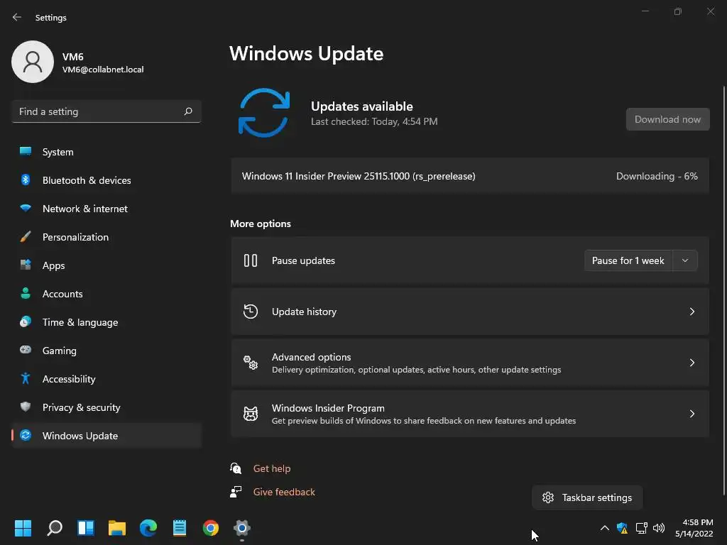The image size is (727, 545).
Task: Click Pause for 1 week button
Action: tap(628, 260)
